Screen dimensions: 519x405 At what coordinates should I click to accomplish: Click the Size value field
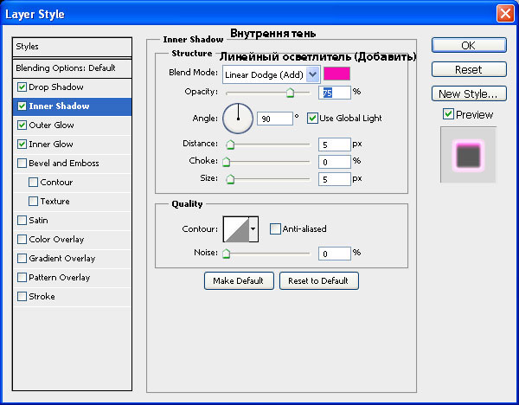(334, 179)
